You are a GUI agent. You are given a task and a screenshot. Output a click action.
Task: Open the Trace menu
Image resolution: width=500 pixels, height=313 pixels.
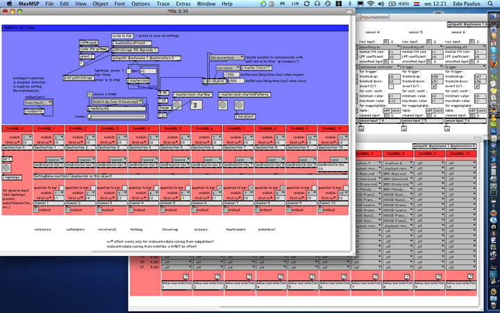[x=163, y=4]
